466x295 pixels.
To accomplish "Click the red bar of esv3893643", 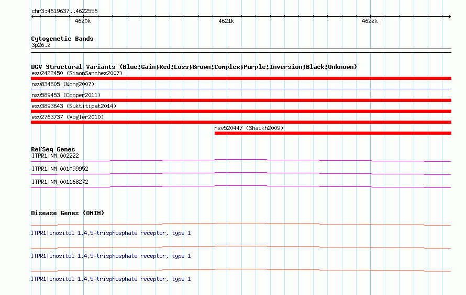I will 241,111.
